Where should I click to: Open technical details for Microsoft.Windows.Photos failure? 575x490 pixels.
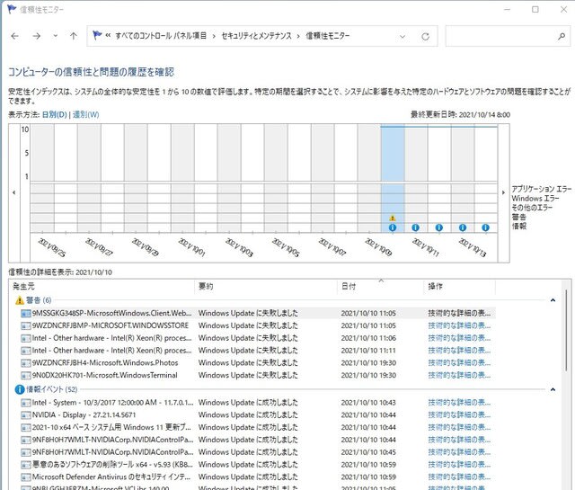click(459, 363)
